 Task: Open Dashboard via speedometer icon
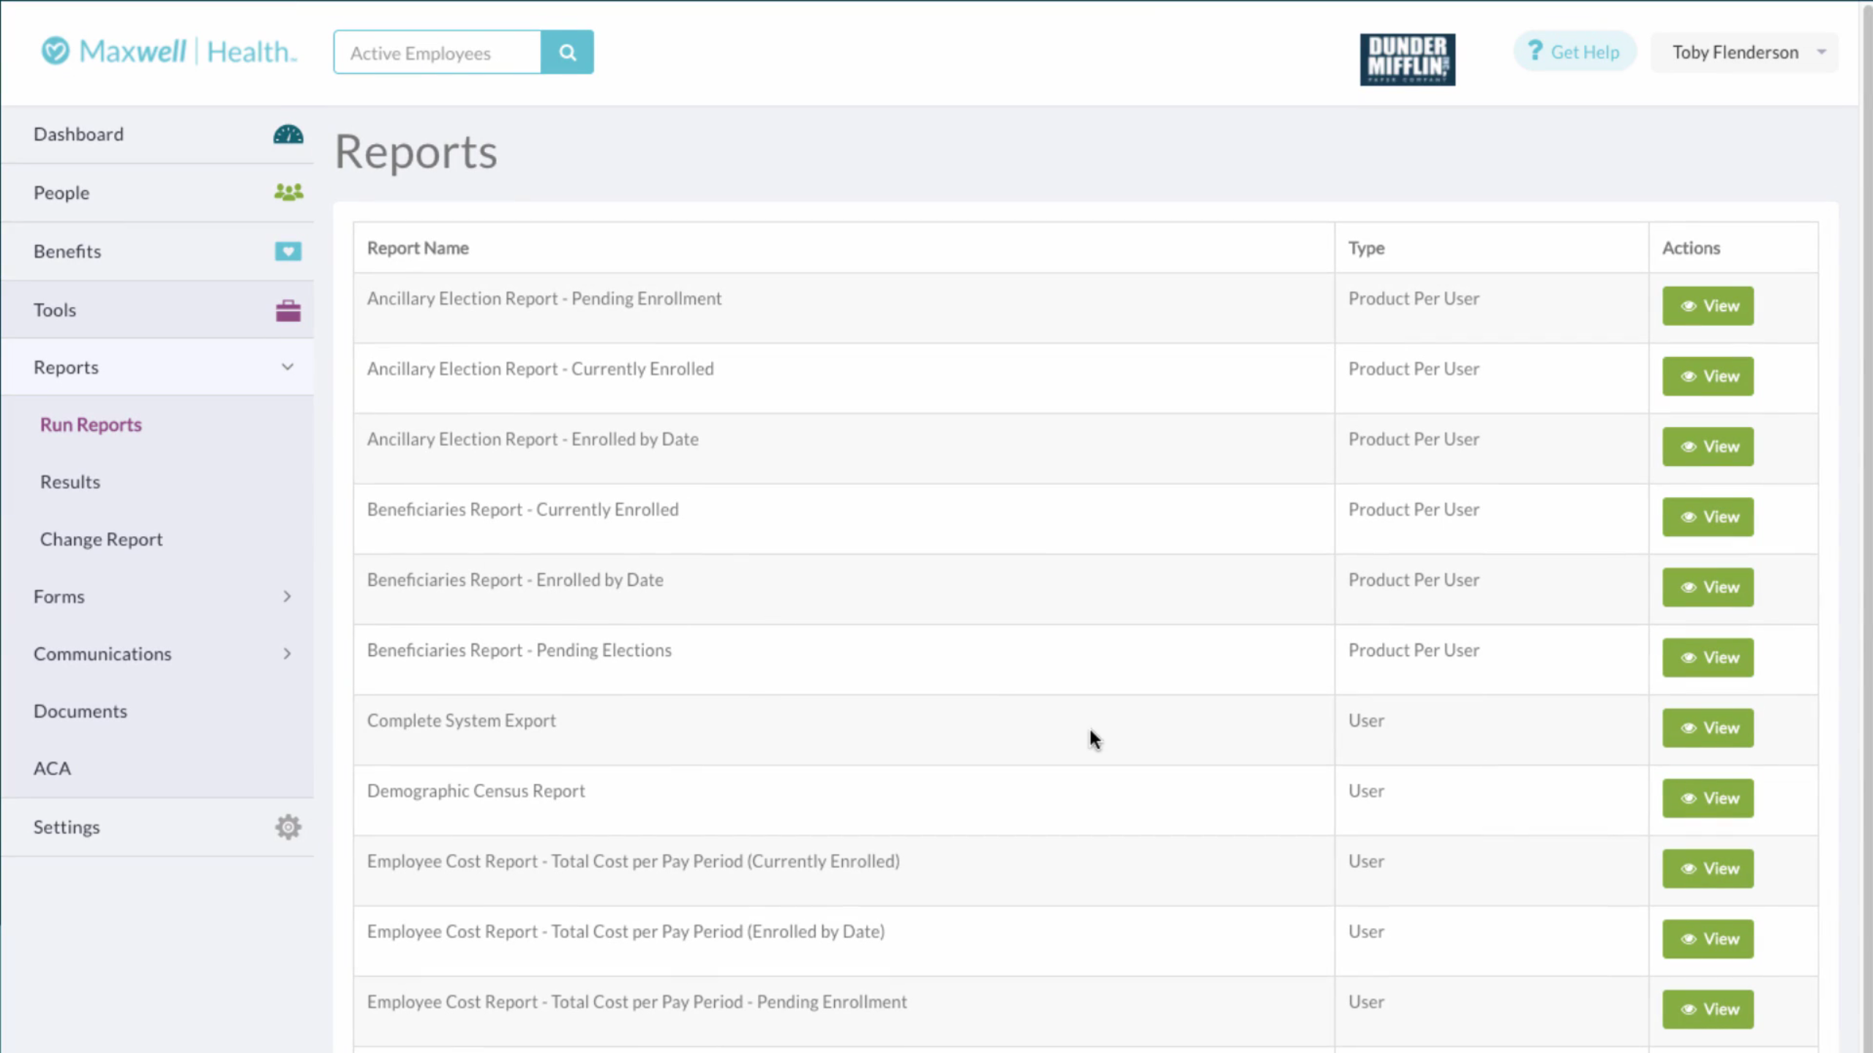[x=288, y=135]
